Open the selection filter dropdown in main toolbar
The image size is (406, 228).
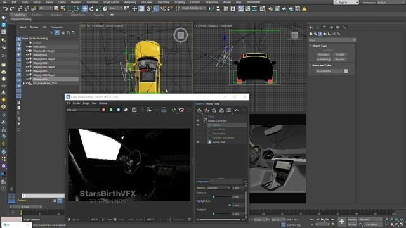45,8
